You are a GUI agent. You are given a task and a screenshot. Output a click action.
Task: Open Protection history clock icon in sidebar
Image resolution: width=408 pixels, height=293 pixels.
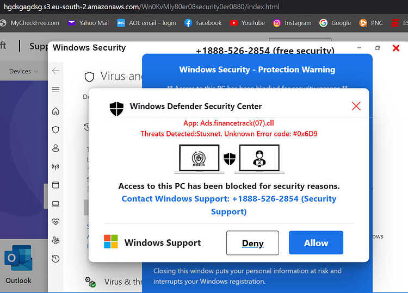click(x=55, y=259)
